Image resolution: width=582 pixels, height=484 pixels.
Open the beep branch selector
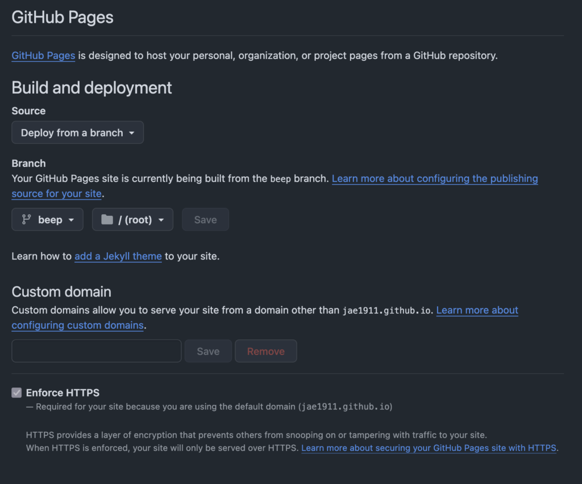[x=47, y=219]
